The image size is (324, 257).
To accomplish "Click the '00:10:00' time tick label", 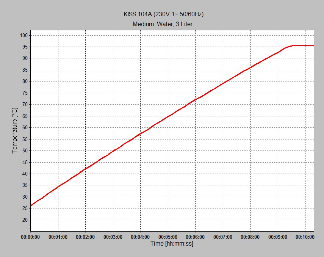I will pos(305,237).
